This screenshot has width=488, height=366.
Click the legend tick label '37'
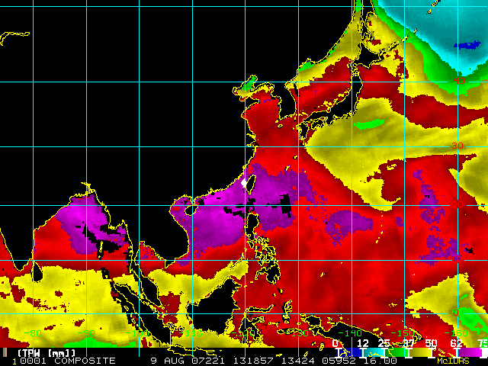pyautogui.click(x=409, y=343)
